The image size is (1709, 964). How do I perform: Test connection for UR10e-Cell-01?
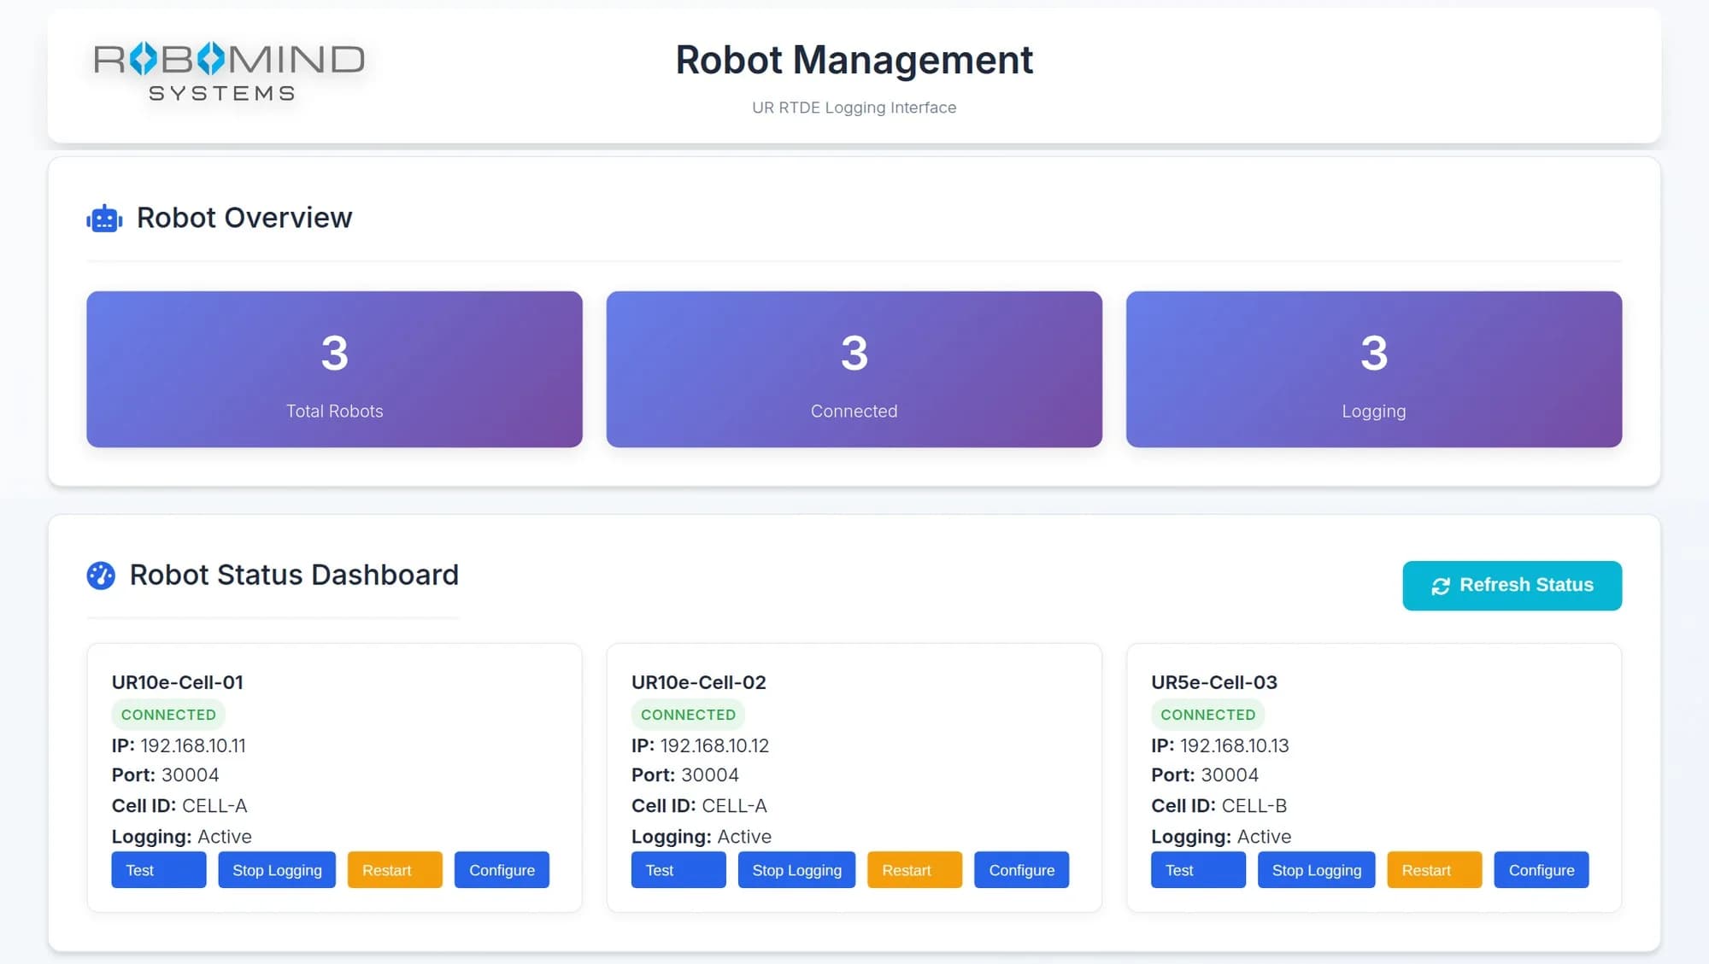point(158,870)
